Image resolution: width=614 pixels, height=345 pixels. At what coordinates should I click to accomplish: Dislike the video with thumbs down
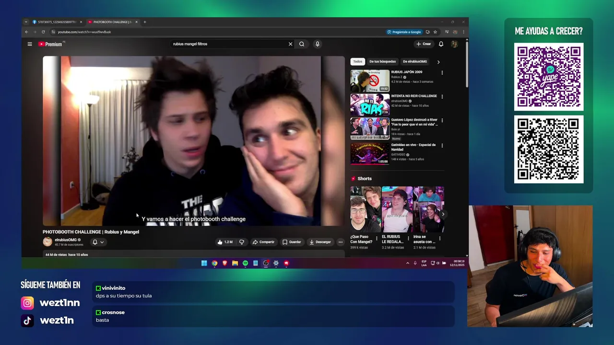(242, 242)
